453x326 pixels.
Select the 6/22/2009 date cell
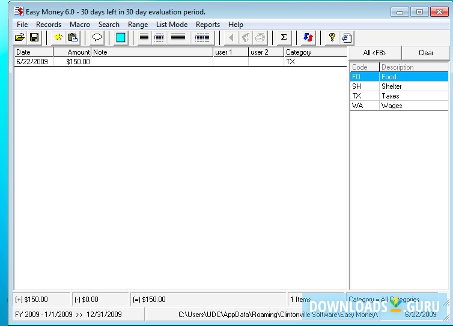pos(34,61)
